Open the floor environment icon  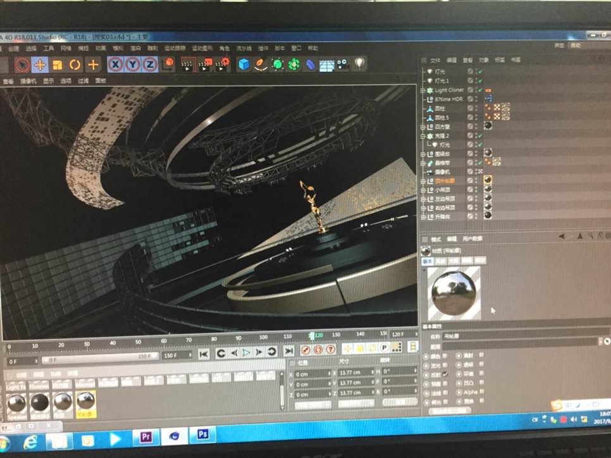coord(326,65)
